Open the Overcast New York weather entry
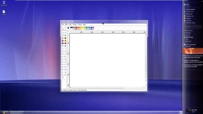 [x=190, y=45]
